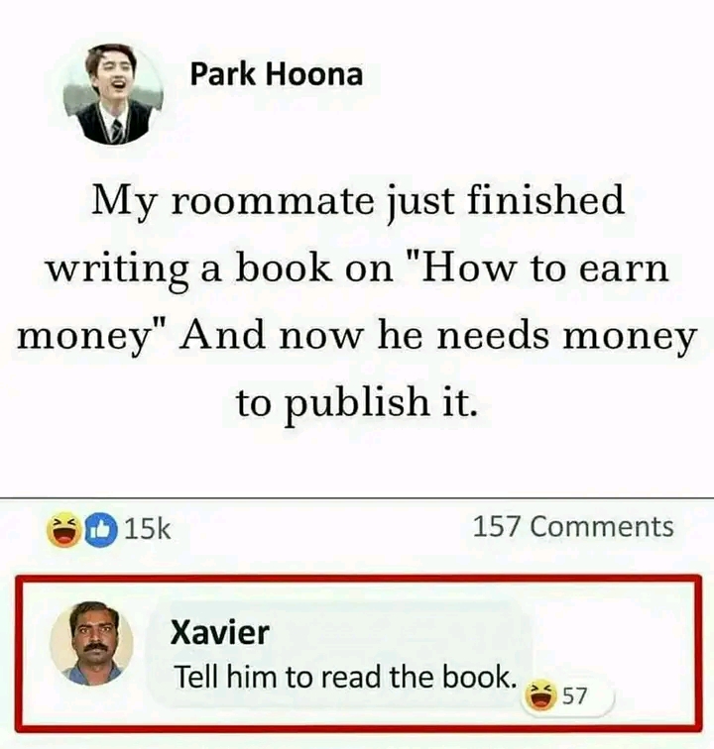714x749 pixels.
Task: Select the comment text "Tell him to read the book."
Action: (x=346, y=678)
